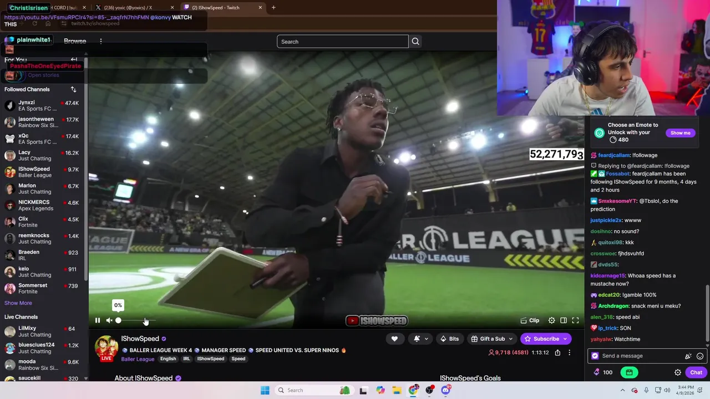
Task: Open Sommerset Fortnite channel
Action: (x=42, y=289)
